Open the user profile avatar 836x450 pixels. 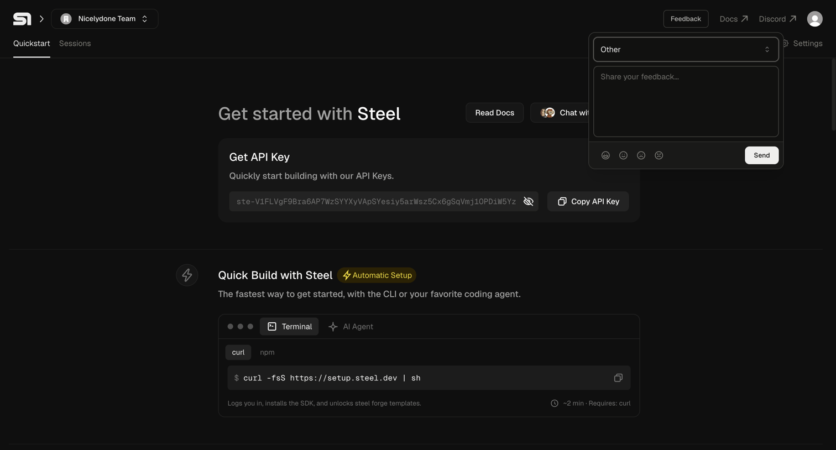point(814,19)
